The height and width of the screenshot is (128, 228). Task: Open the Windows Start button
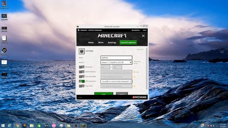[x=3, y=126]
